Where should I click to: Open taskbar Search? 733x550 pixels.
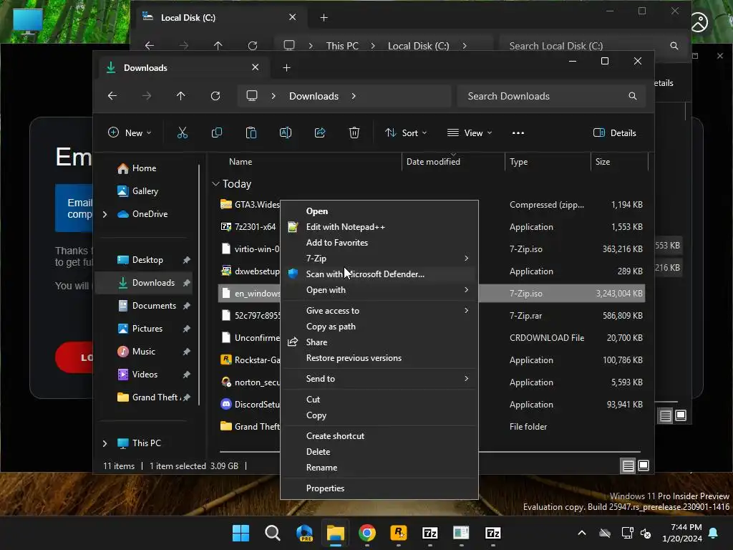click(x=273, y=533)
